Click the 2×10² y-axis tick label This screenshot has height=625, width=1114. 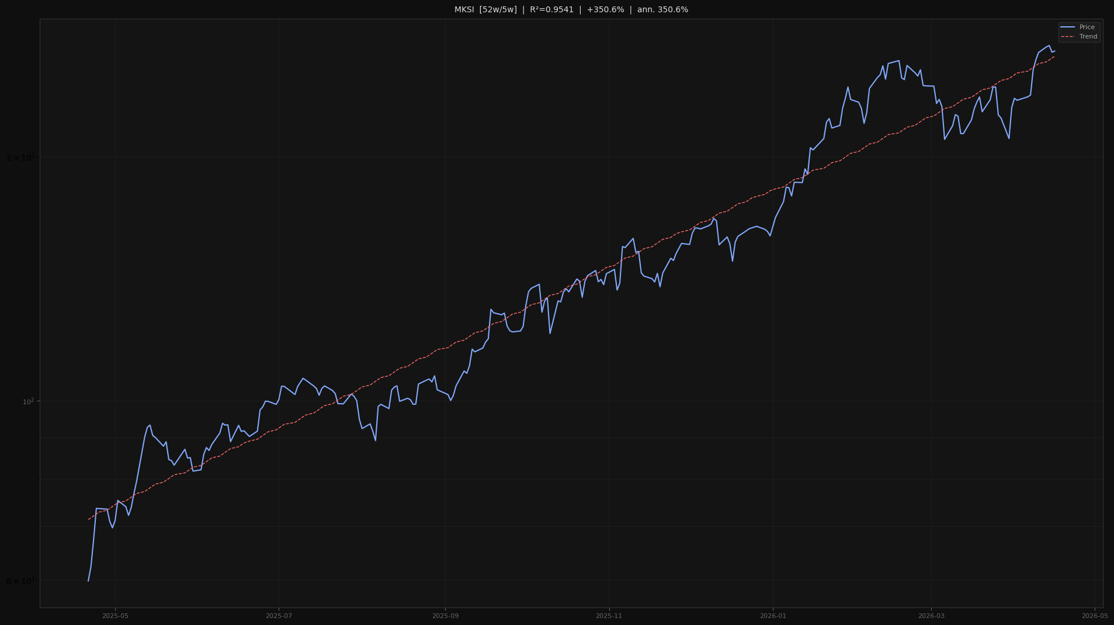click(22, 157)
